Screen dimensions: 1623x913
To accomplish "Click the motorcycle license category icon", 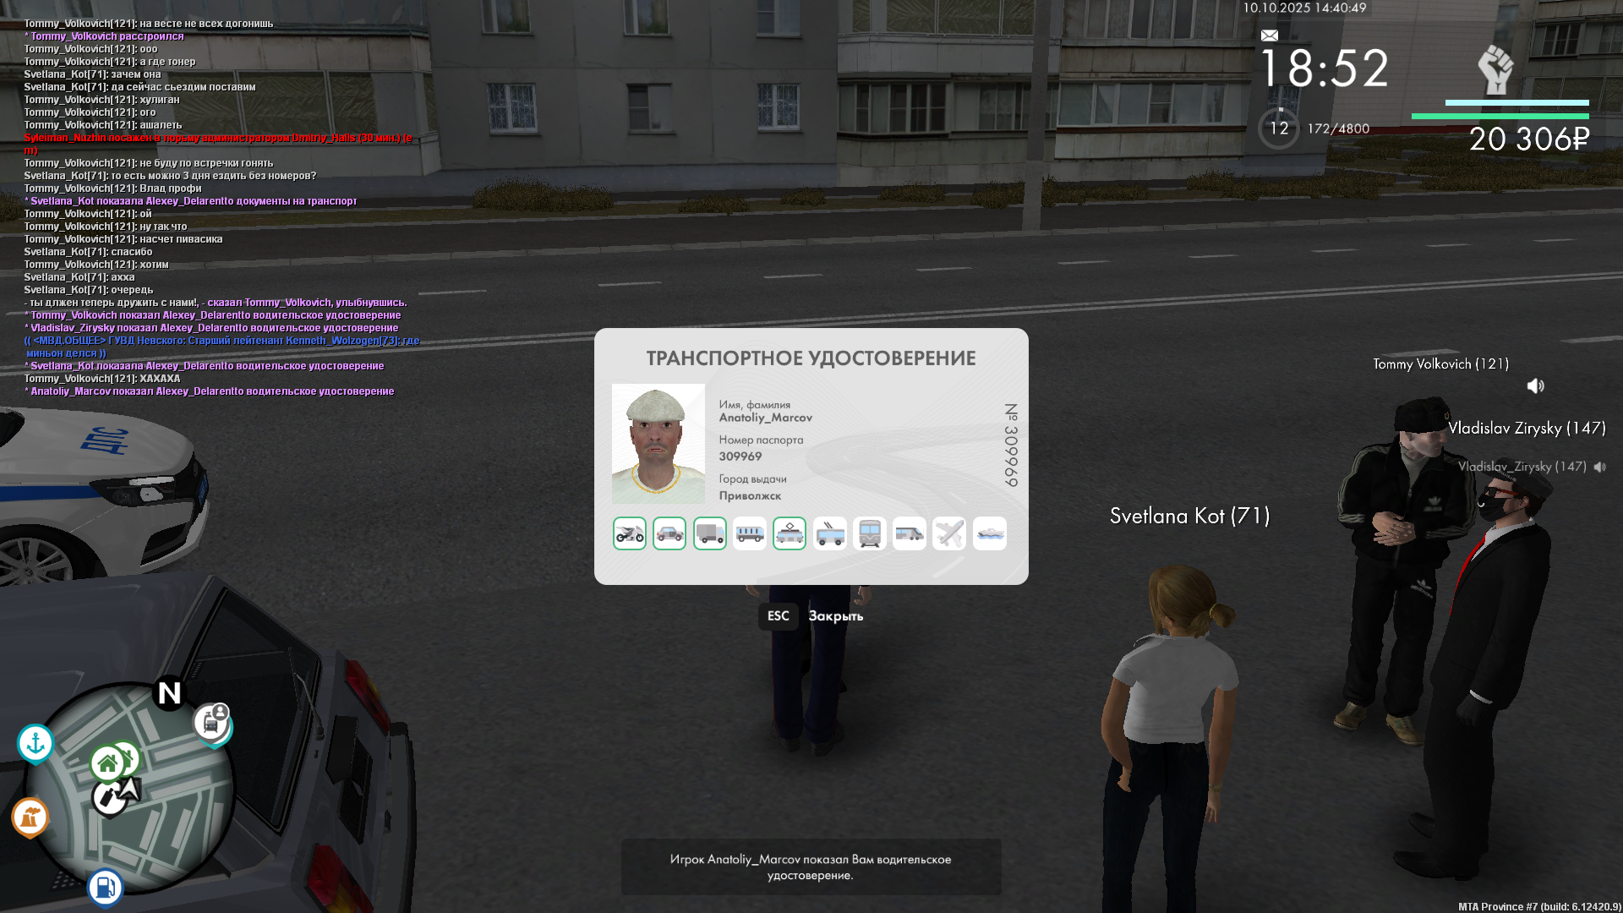I will [629, 533].
